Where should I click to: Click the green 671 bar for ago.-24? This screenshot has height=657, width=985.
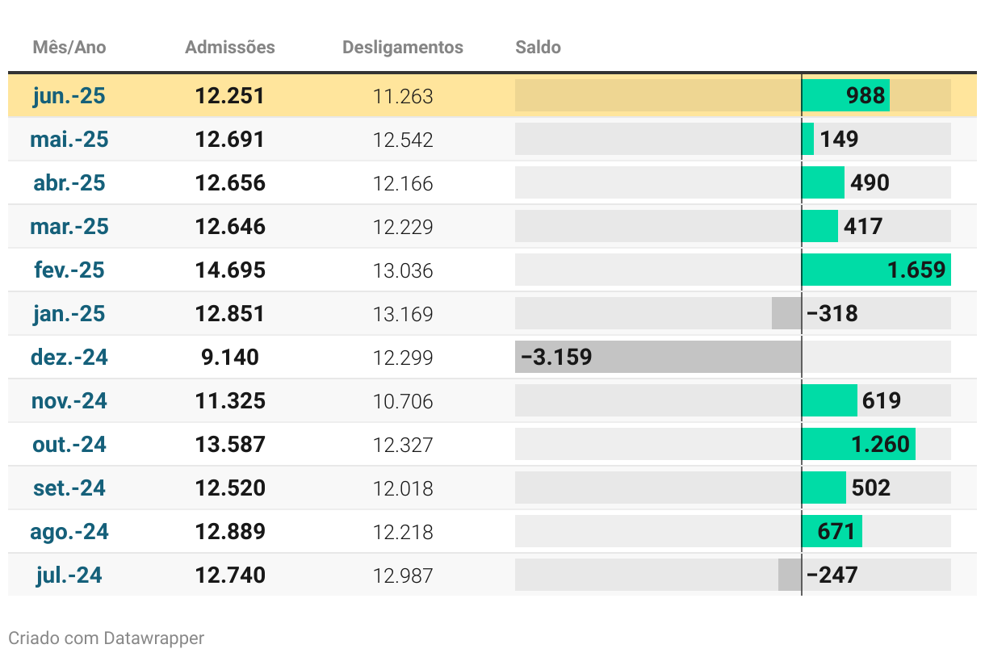pos(832,531)
